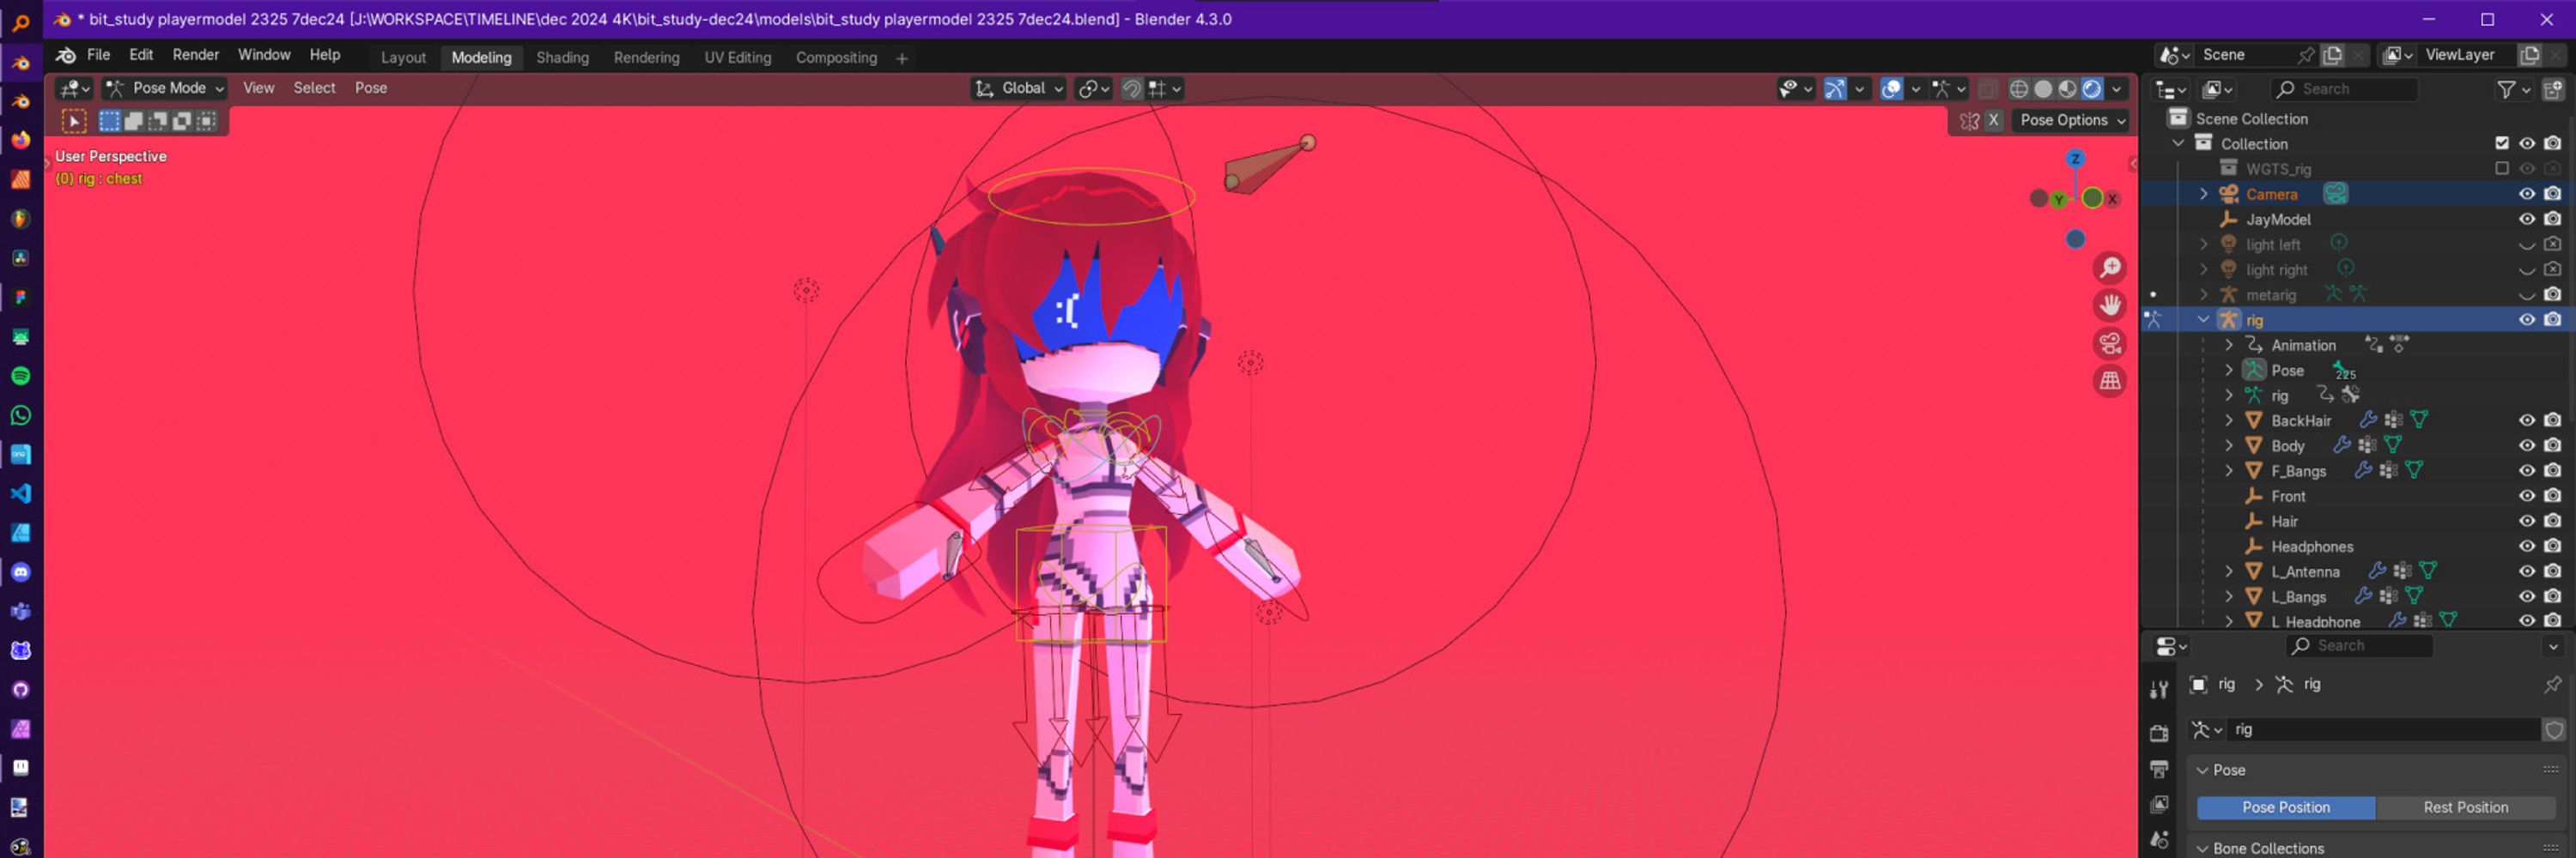This screenshot has height=858, width=2576.
Task: Set selection mode to Set New
Action: [x=109, y=121]
